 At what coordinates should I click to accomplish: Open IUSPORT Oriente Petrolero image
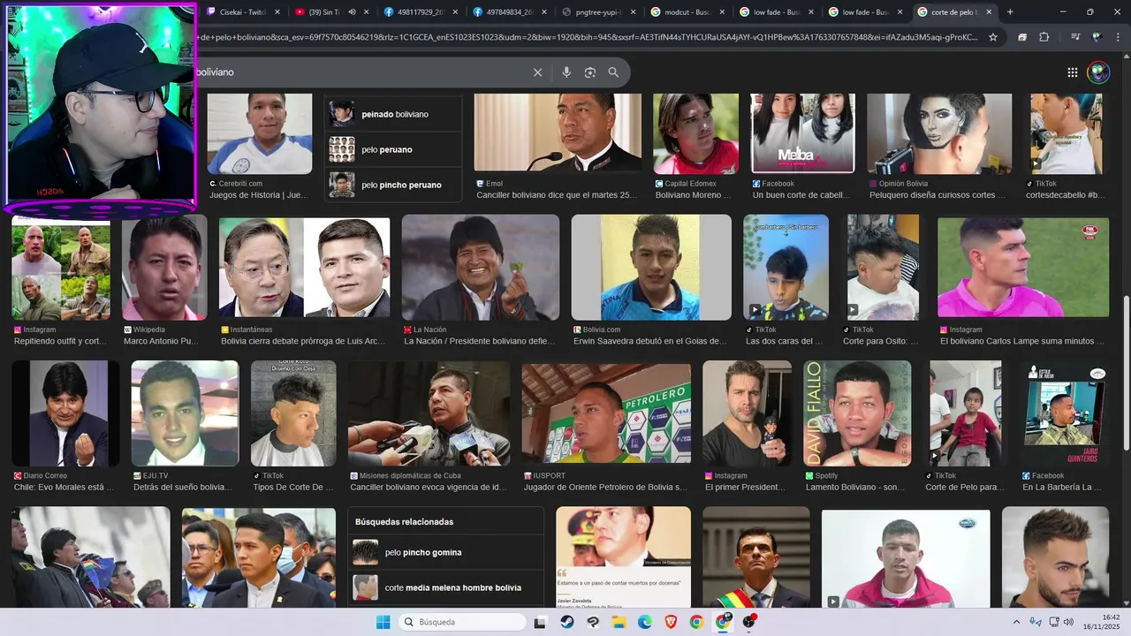point(606,413)
